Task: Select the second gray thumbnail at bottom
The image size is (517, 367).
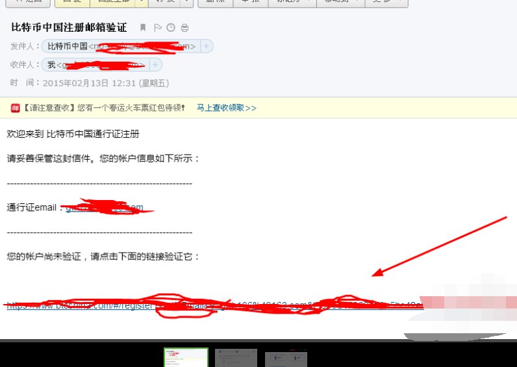Action: (236, 358)
